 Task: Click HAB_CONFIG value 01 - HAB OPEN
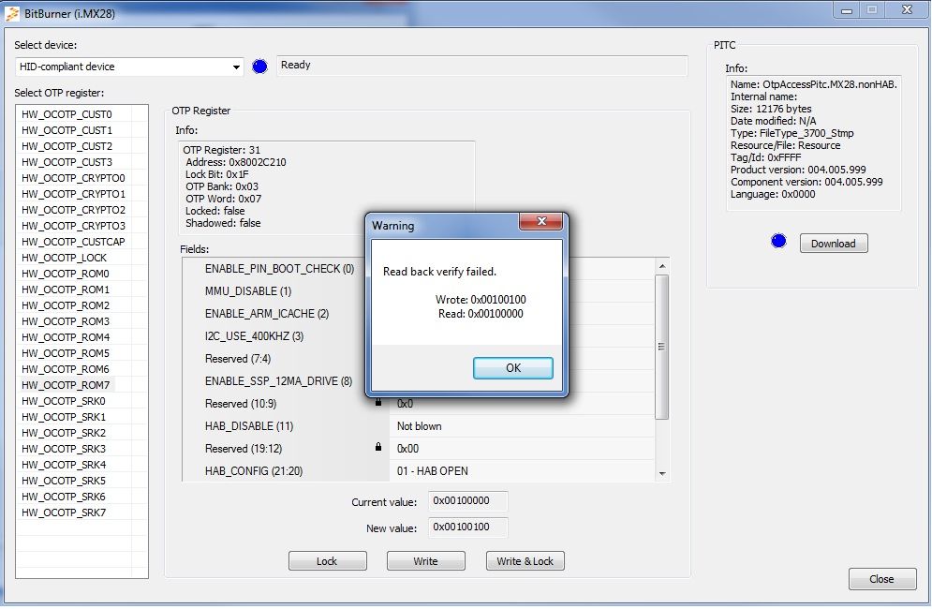click(x=432, y=471)
